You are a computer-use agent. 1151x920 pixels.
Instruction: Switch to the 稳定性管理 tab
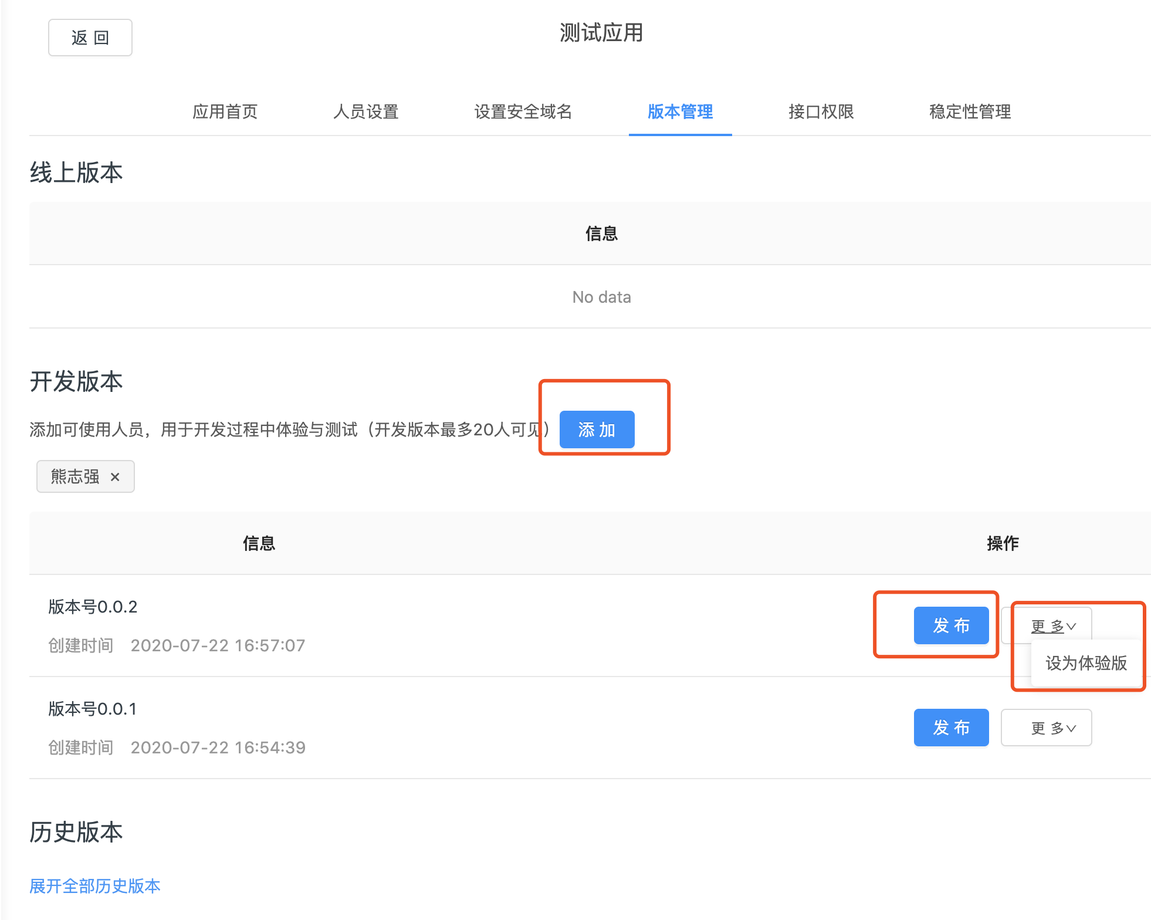(x=970, y=111)
